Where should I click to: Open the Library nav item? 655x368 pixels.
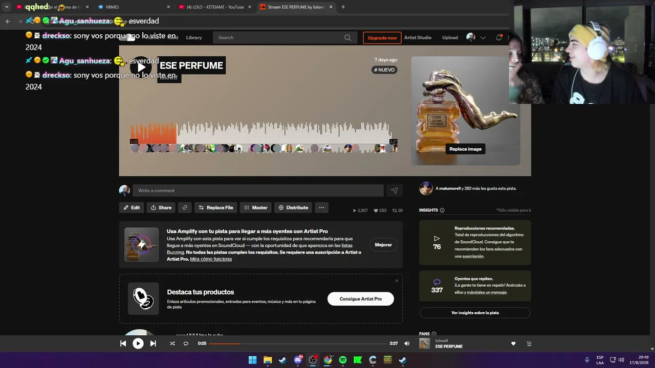pos(194,37)
